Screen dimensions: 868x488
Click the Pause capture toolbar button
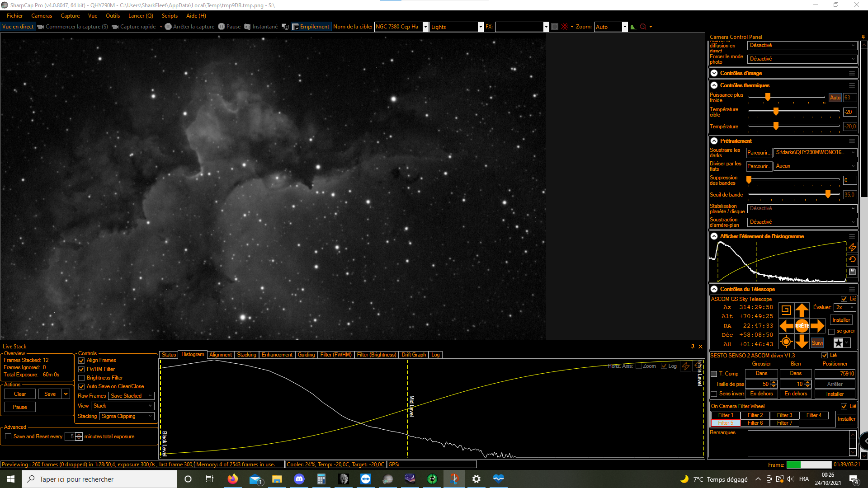tap(229, 27)
